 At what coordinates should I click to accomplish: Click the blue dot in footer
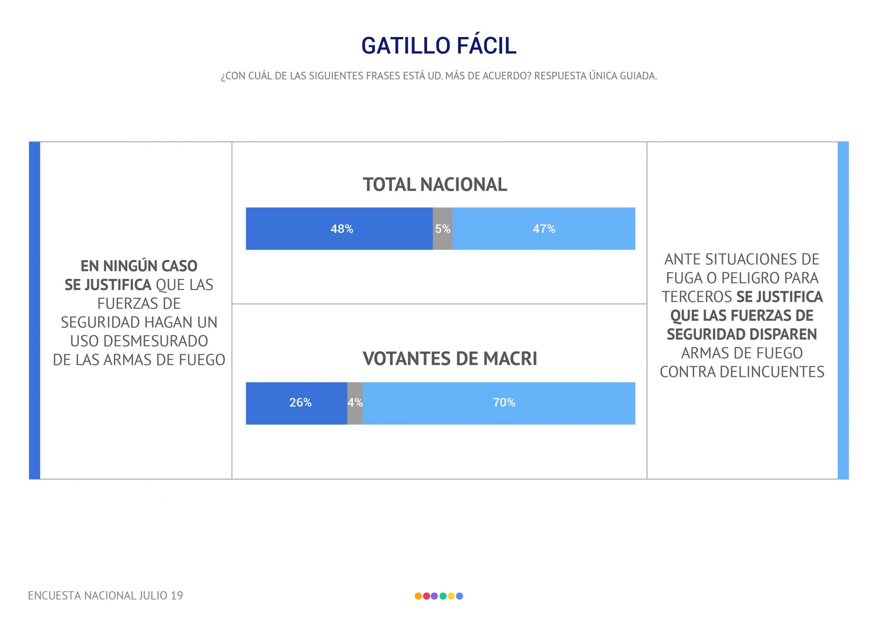tap(460, 596)
